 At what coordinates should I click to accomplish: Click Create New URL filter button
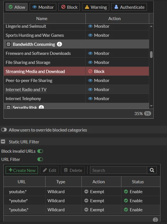pos(22,170)
